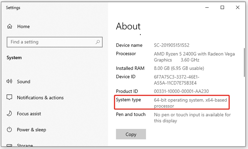Select Focus assist in the sidebar
The image size is (248, 149).
coord(29,114)
